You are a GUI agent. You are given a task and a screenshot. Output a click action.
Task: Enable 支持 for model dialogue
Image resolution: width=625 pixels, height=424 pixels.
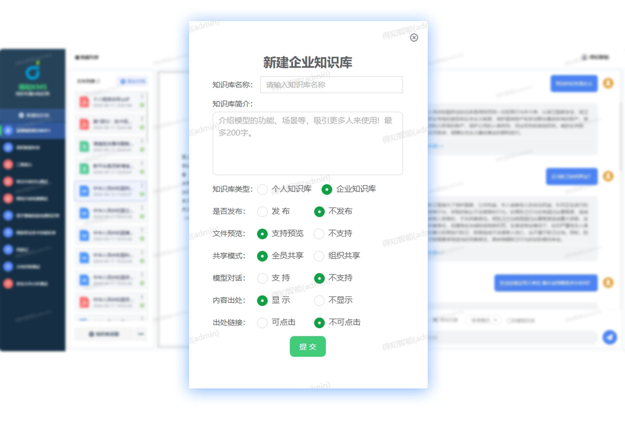click(262, 278)
